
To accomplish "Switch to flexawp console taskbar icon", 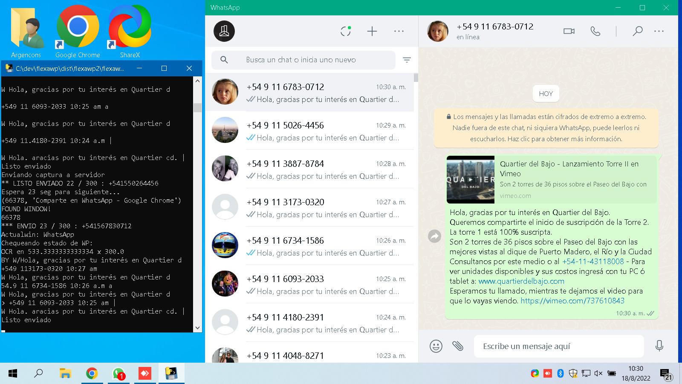I will 171,374.
